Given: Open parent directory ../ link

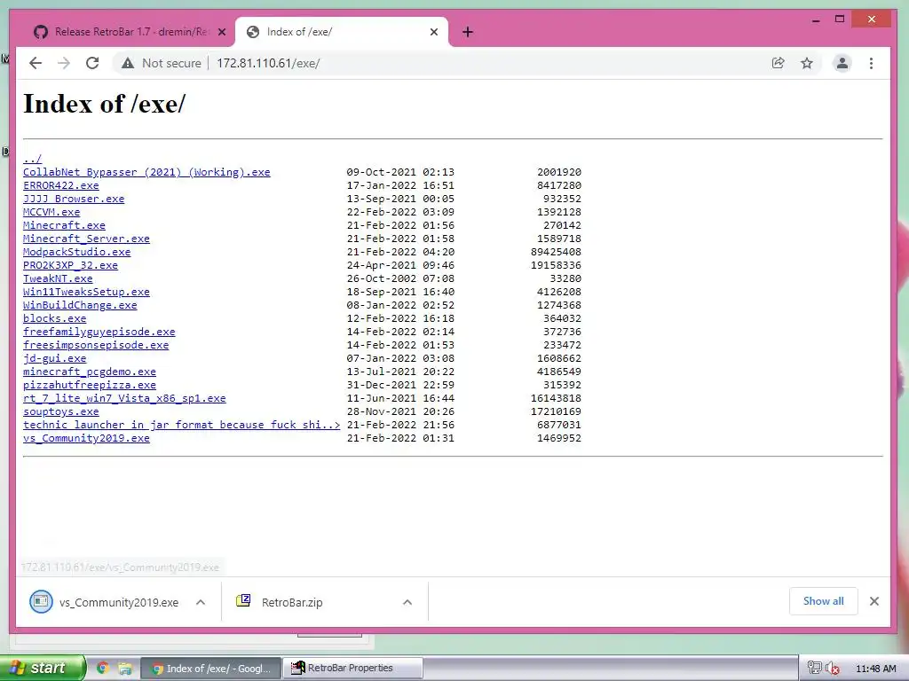Looking at the screenshot, I should 32,159.
